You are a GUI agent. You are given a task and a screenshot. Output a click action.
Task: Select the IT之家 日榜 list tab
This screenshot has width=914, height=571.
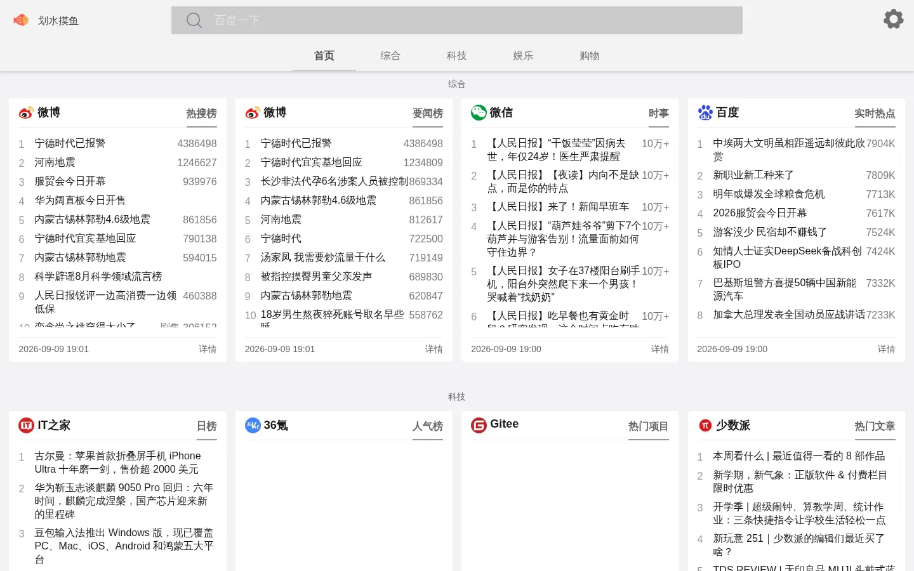(x=207, y=426)
